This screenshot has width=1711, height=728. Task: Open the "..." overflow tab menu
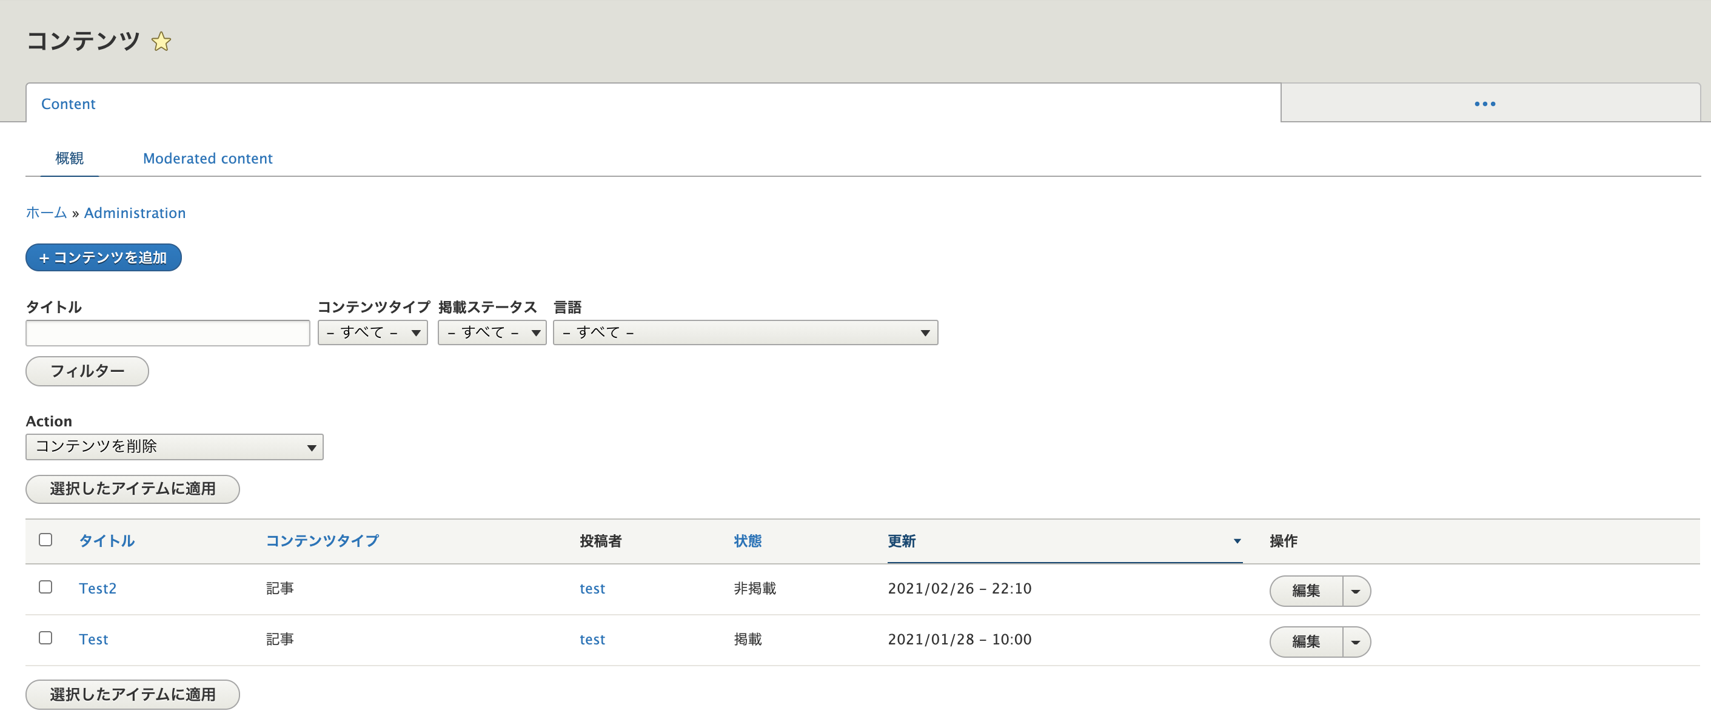(1485, 104)
